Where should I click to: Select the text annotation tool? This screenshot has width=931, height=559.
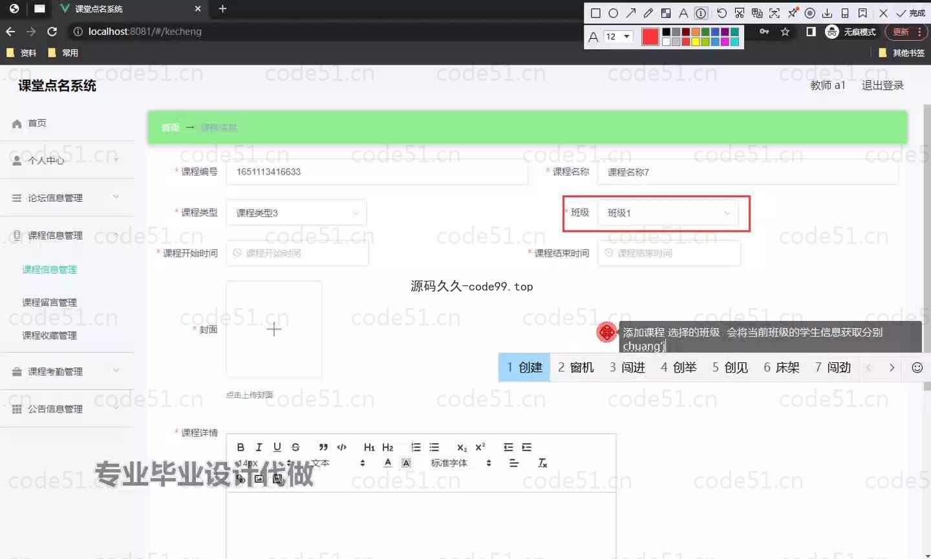coord(683,13)
